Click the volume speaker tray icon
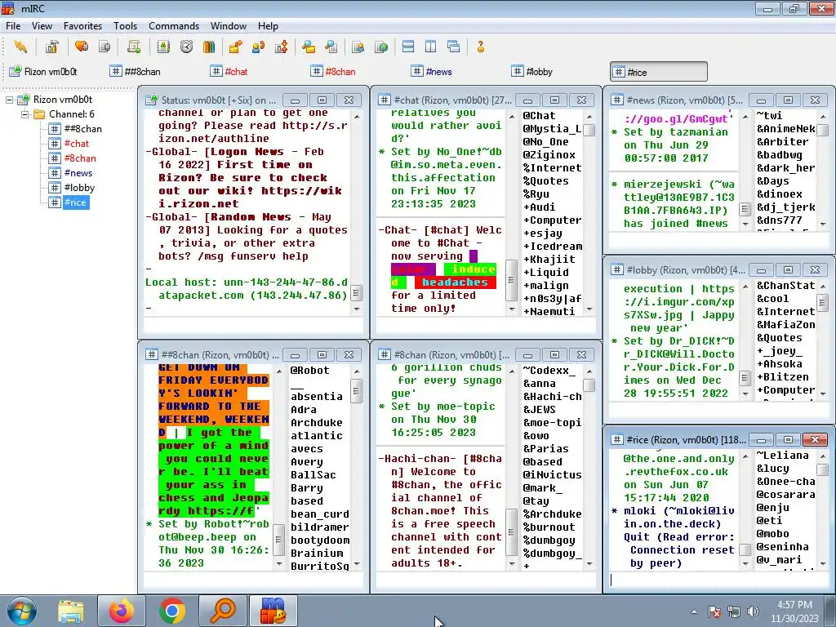Screen dimensions: 836x627 [753, 611]
